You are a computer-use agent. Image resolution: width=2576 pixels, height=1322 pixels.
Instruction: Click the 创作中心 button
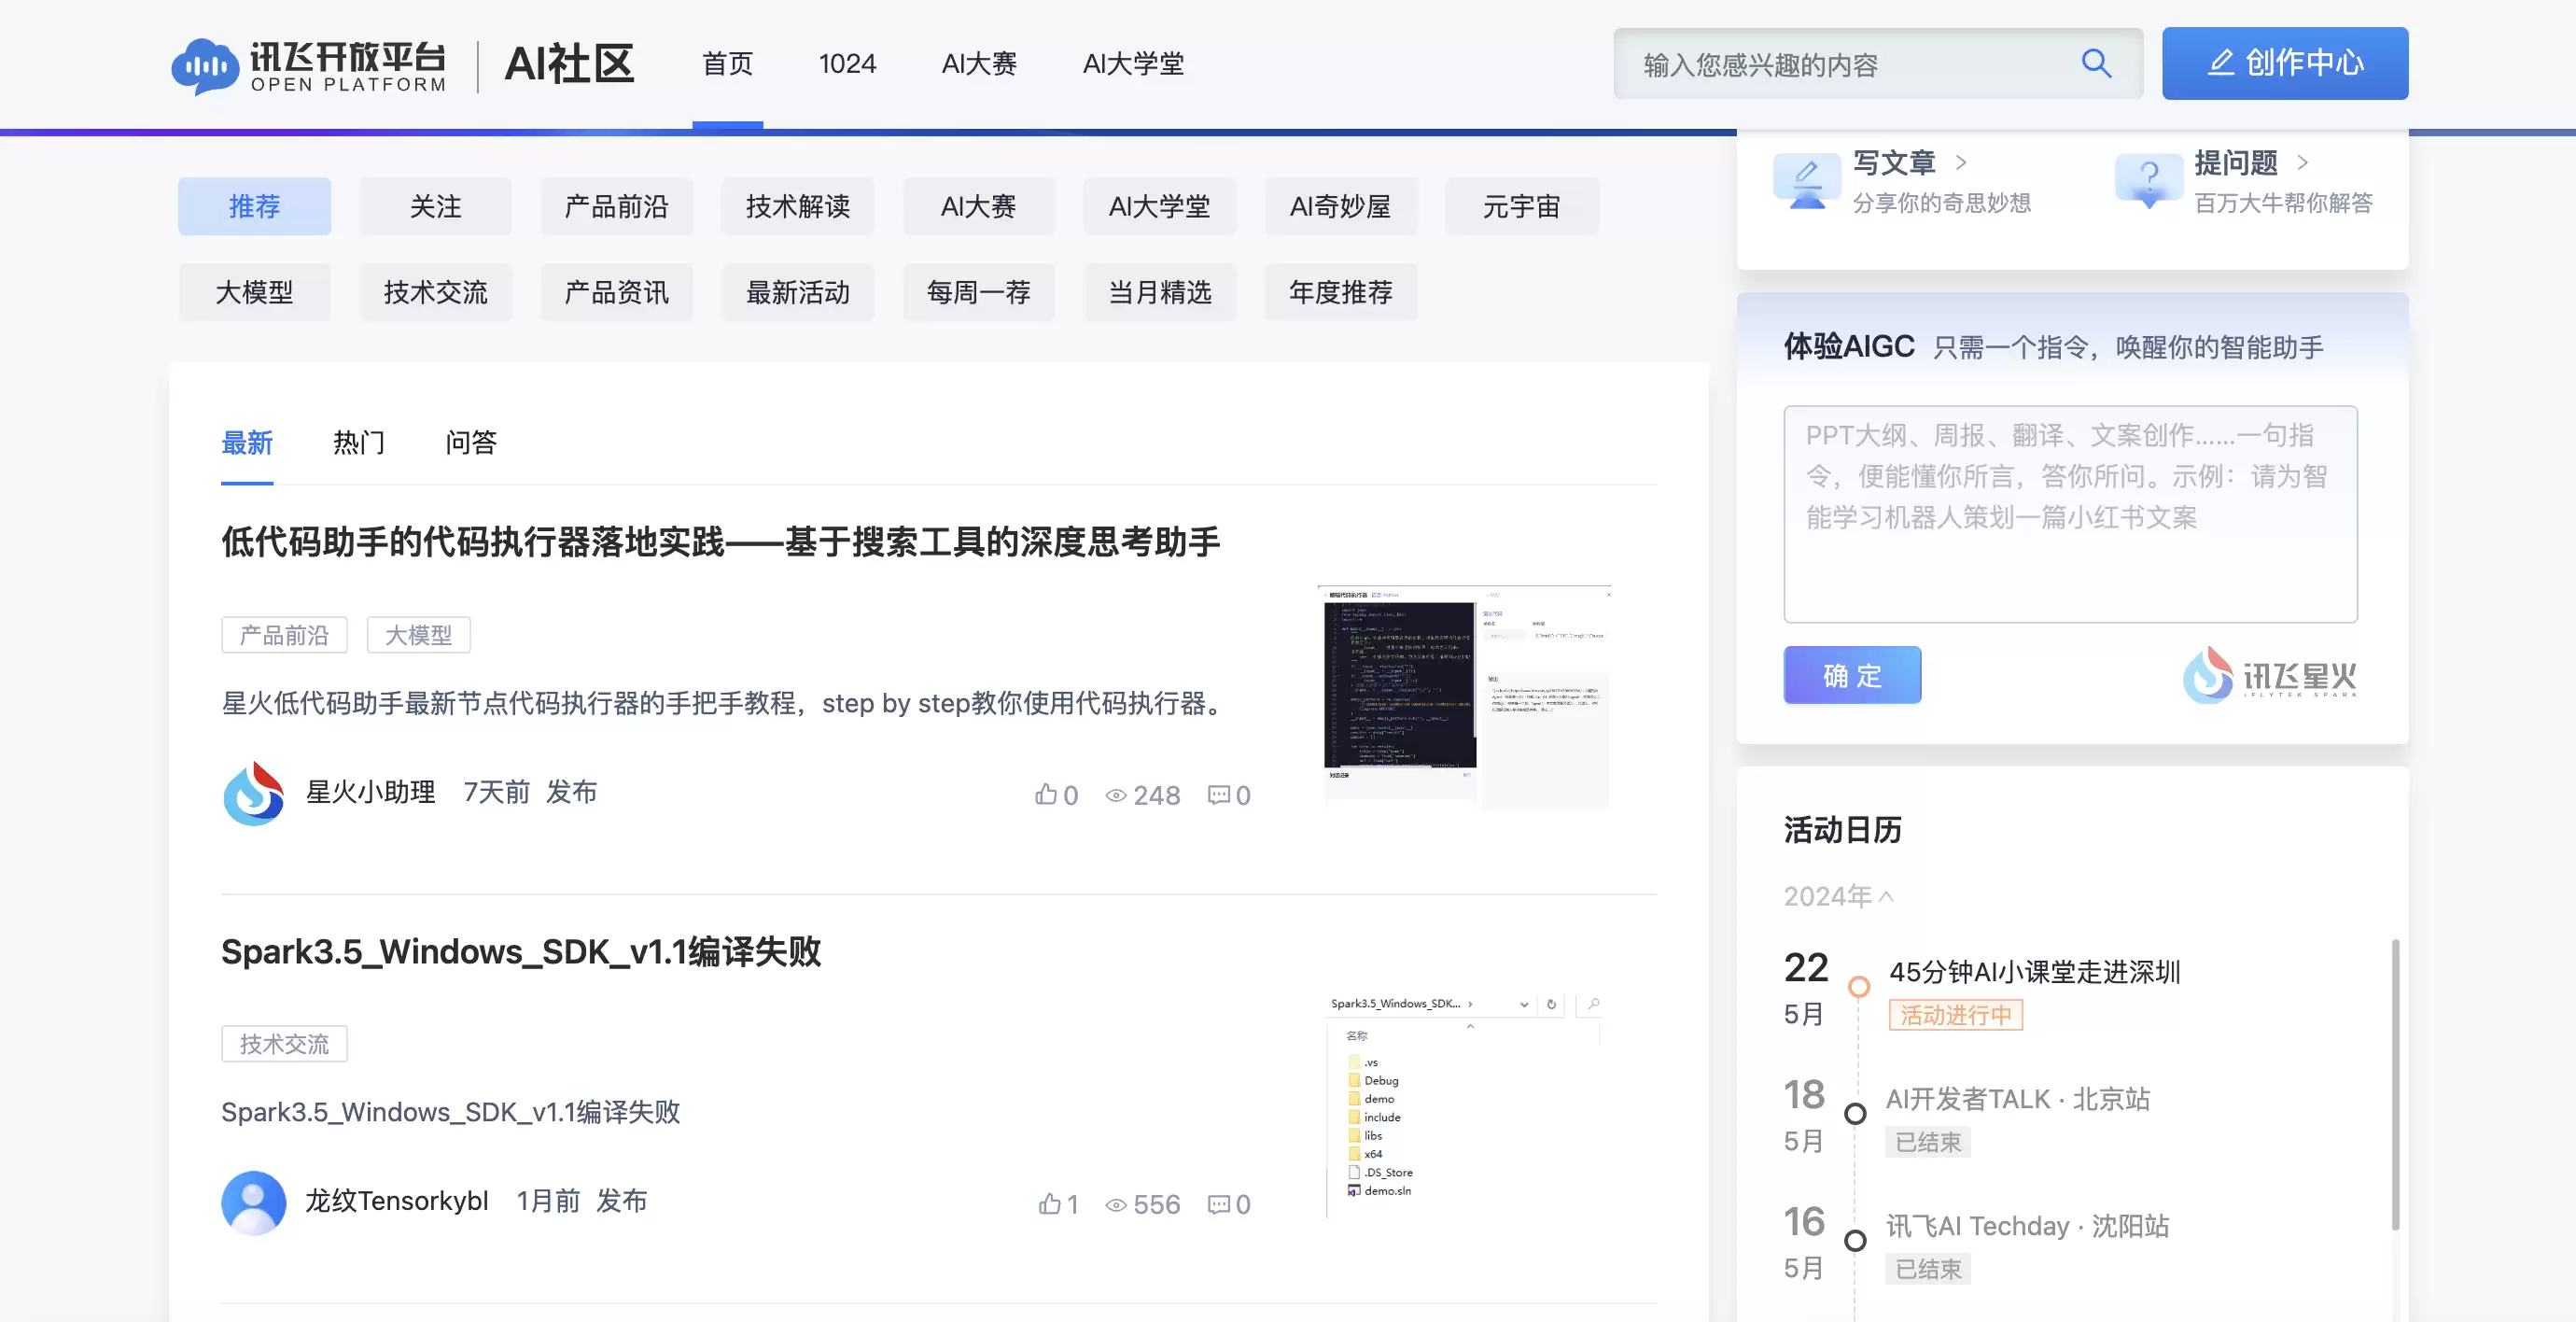click(2285, 63)
